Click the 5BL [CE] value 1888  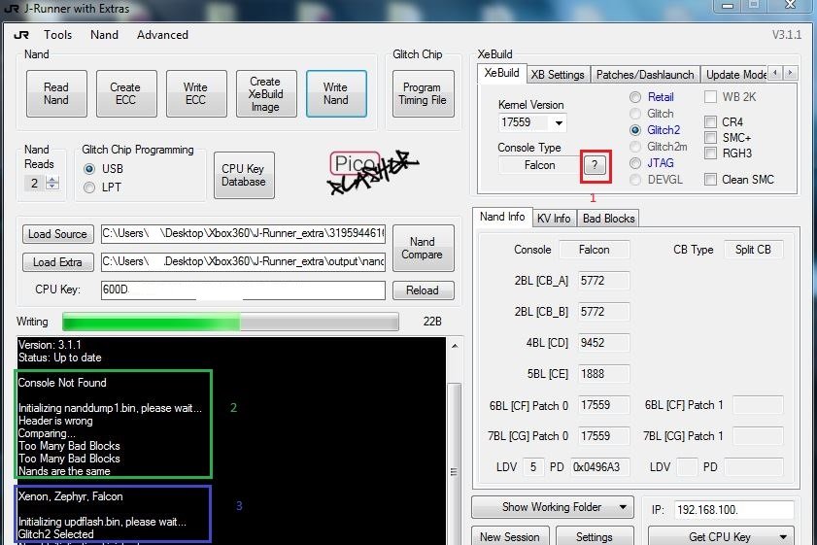[x=603, y=374]
